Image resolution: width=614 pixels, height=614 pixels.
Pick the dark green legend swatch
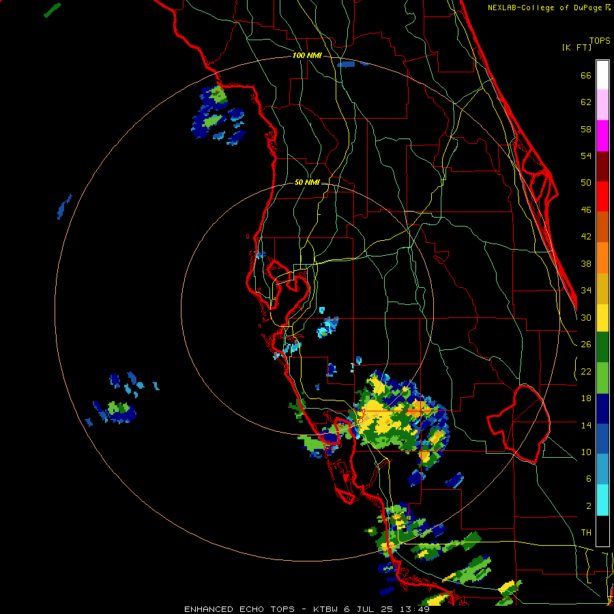(602, 347)
